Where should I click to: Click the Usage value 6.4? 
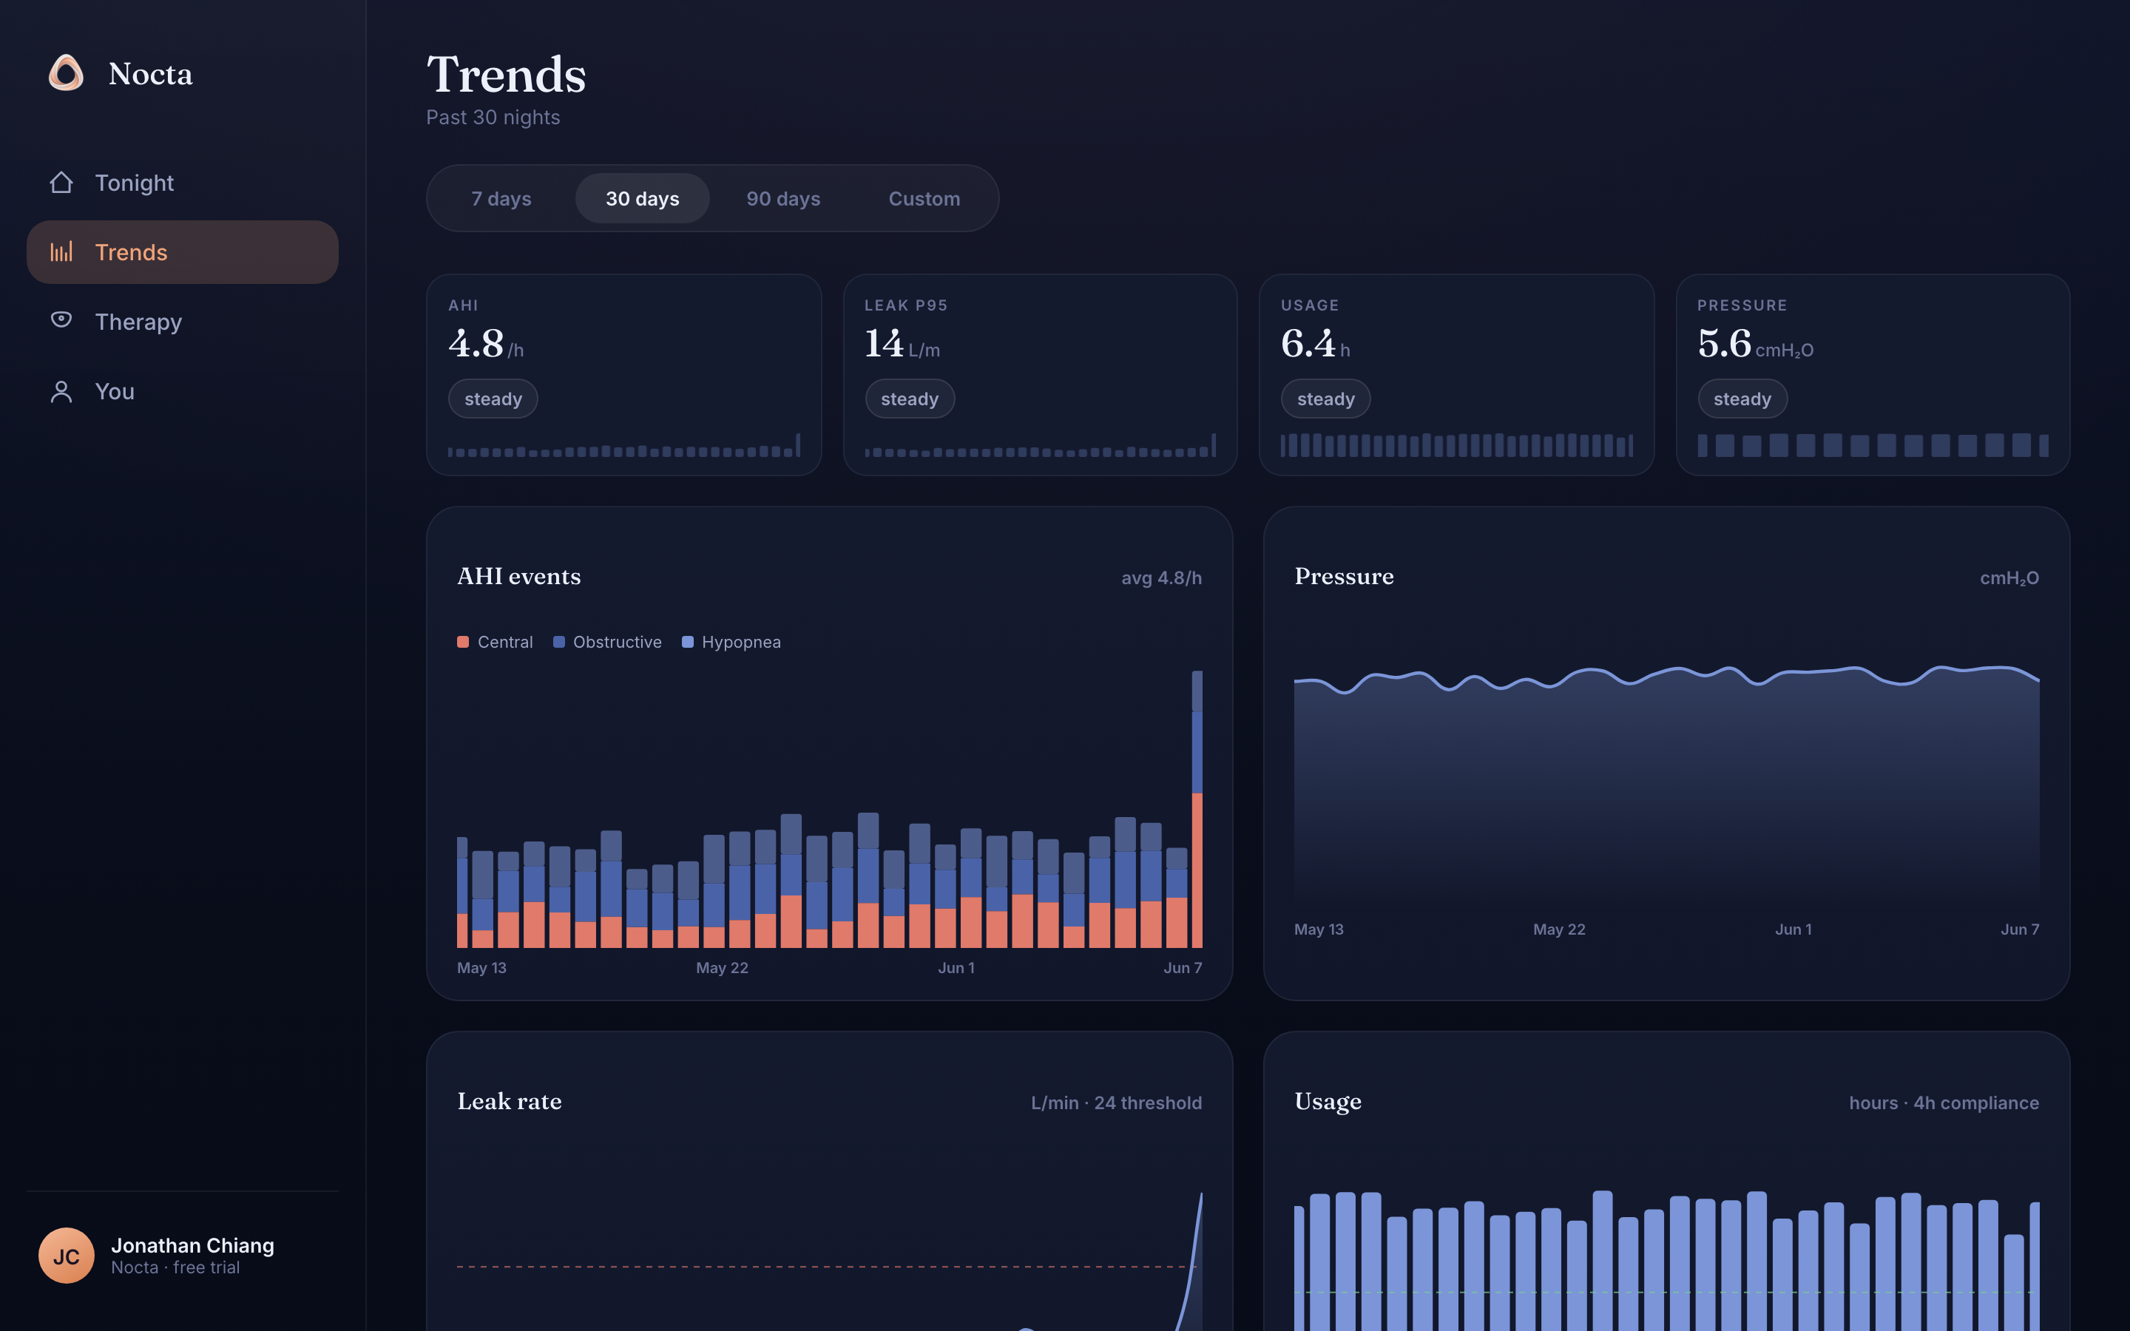pos(1308,343)
